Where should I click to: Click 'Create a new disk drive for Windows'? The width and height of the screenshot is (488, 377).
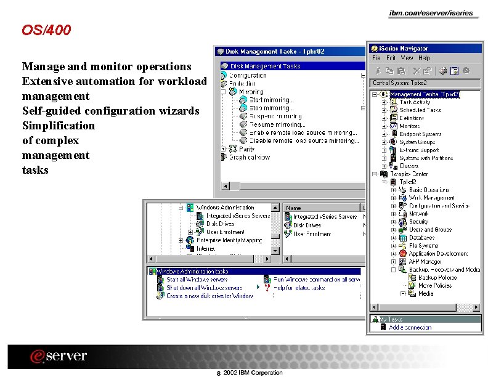click(209, 296)
